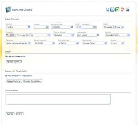This screenshot has height=125, width=138.
Task: Click inside the Observaciones text area
Action: tap(58, 99)
